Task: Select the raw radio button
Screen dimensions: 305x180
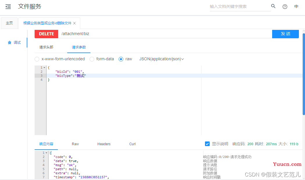Action: pos(121,59)
